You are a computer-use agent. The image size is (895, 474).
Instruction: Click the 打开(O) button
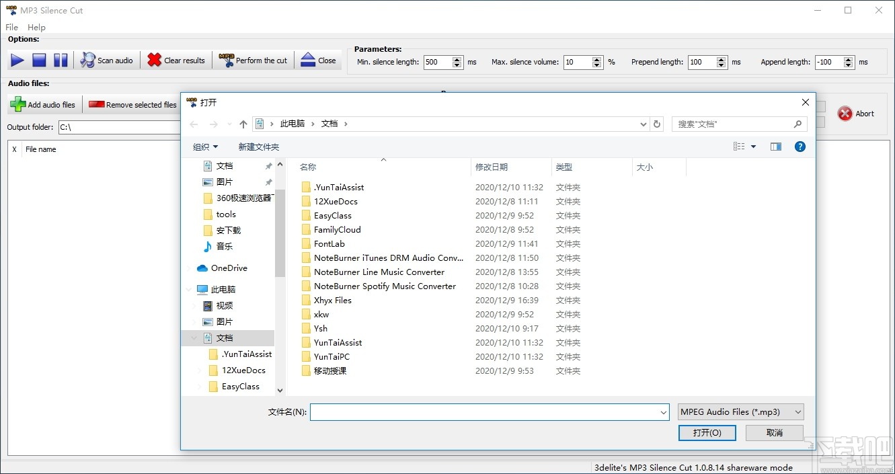[707, 433]
